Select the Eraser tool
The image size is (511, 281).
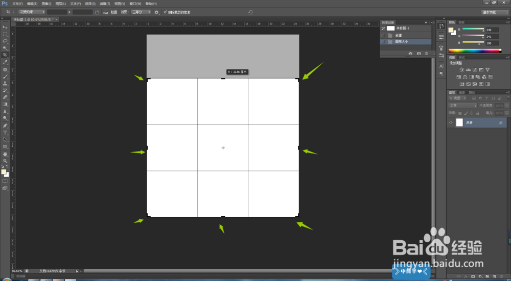[5, 97]
